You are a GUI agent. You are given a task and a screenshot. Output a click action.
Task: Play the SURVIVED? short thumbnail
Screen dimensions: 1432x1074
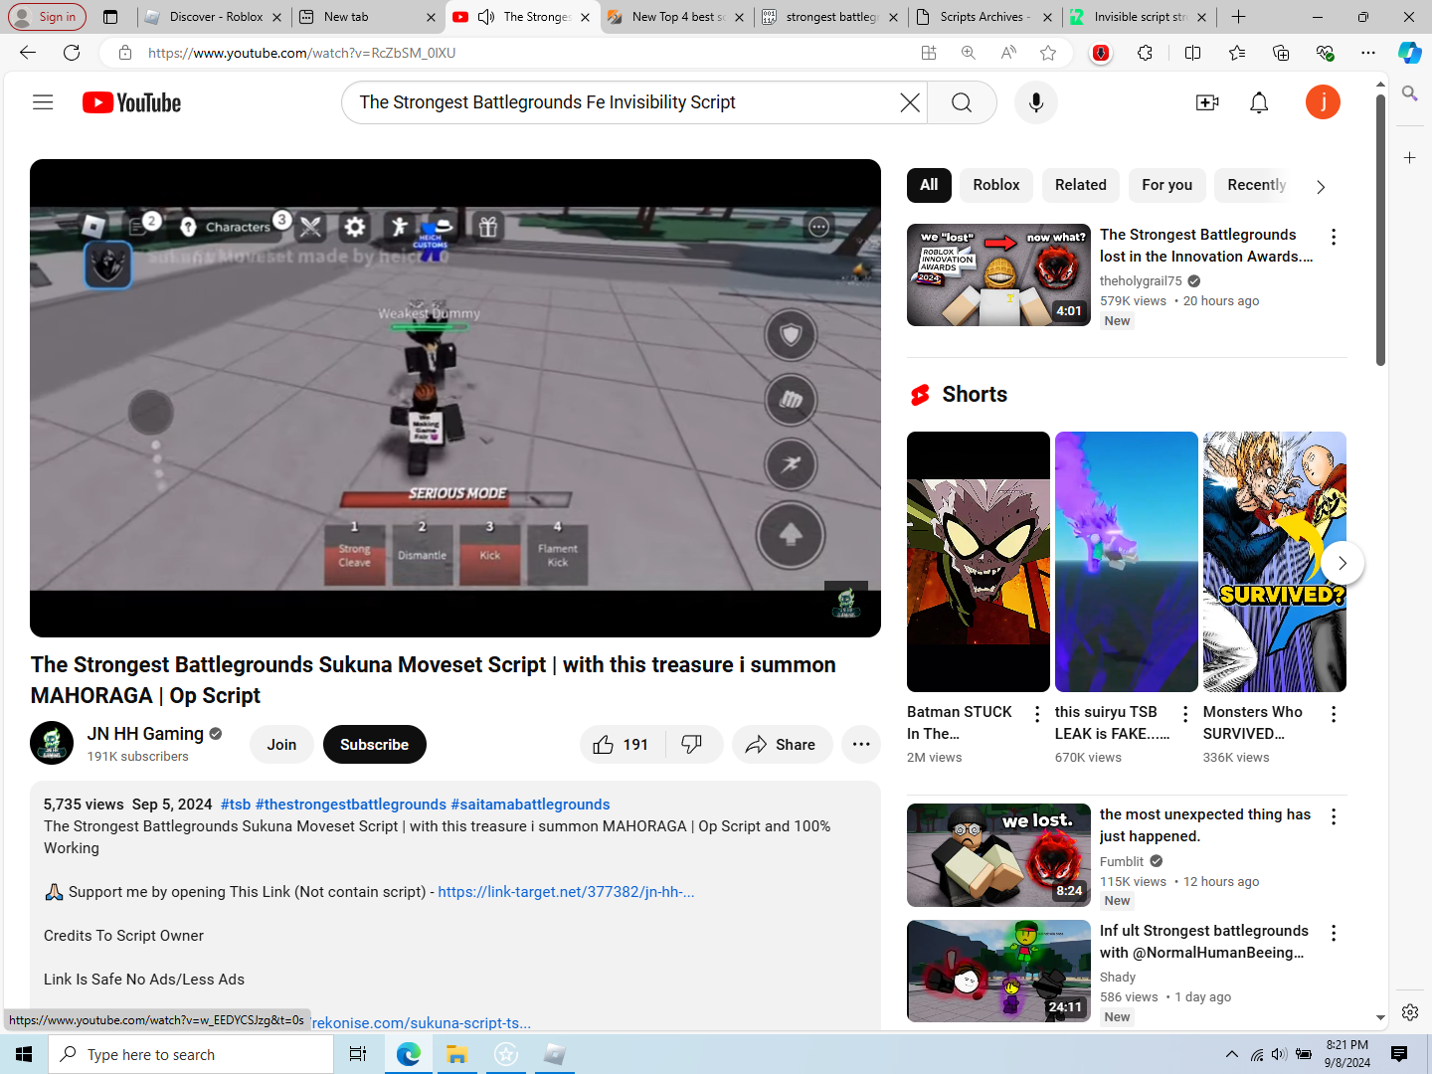coord(1274,562)
